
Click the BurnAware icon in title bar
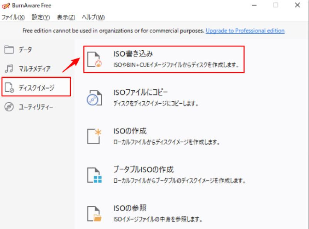pyautogui.click(x=6, y=5)
